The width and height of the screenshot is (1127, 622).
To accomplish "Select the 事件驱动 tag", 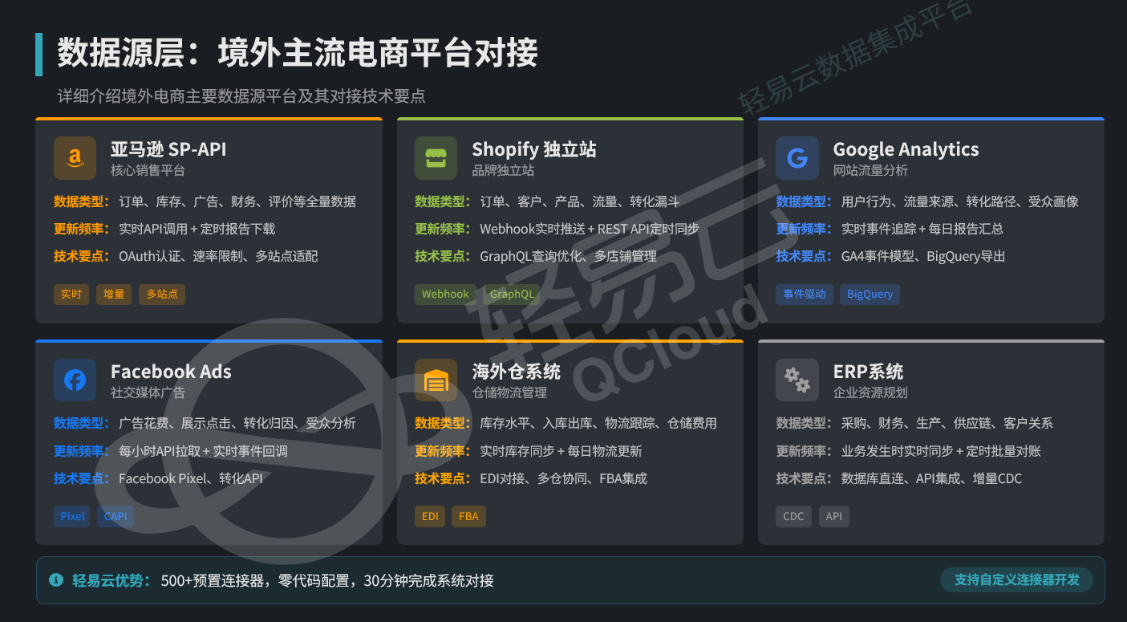I will coord(805,294).
